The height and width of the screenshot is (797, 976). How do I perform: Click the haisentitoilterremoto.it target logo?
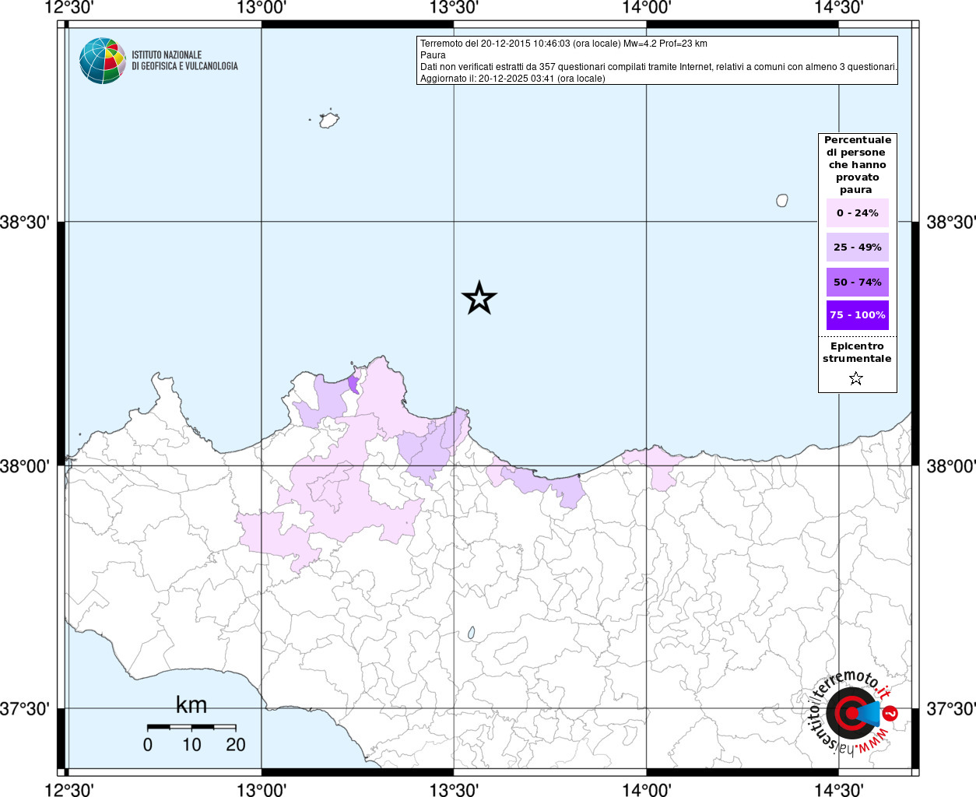(847, 713)
